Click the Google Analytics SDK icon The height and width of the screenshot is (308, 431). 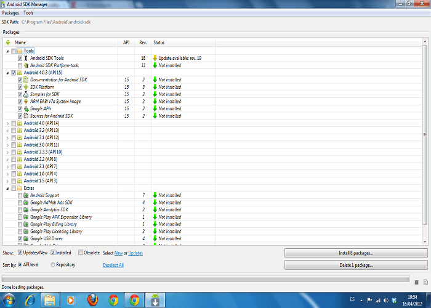(x=26, y=209)
